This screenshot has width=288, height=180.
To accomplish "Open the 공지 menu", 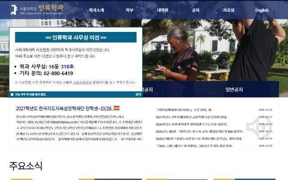I will [x=195, y=10].
